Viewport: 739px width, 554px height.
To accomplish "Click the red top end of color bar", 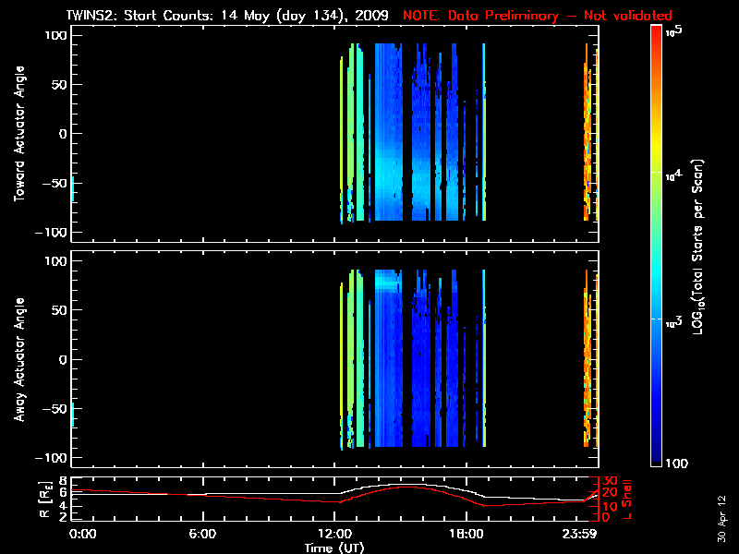I will [x=656, y=30].
